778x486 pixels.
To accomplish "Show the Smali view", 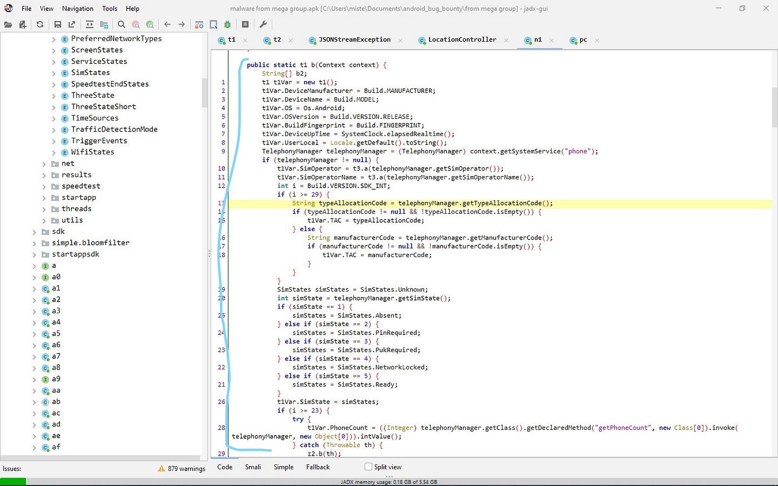I will pos(253,467).
